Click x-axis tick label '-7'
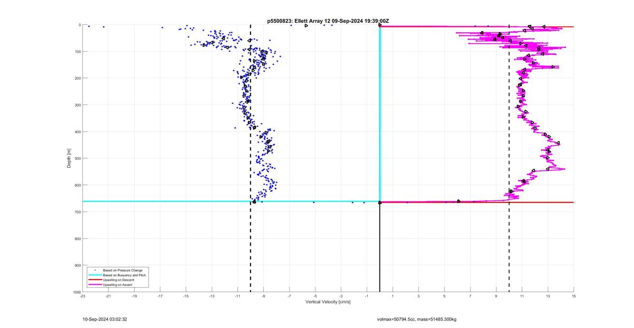This screenshot has height=328, width=634. pyautogui.click(x=289, y=296)
